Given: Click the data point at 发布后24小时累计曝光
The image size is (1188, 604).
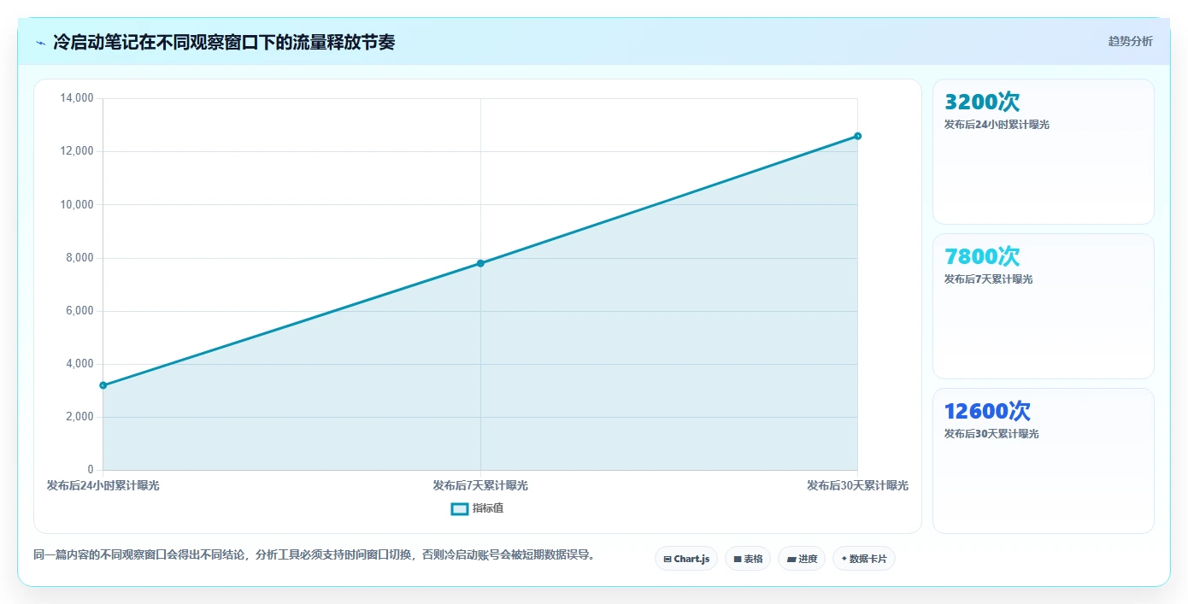Looking at the screenshot, I should click(103, 385).
